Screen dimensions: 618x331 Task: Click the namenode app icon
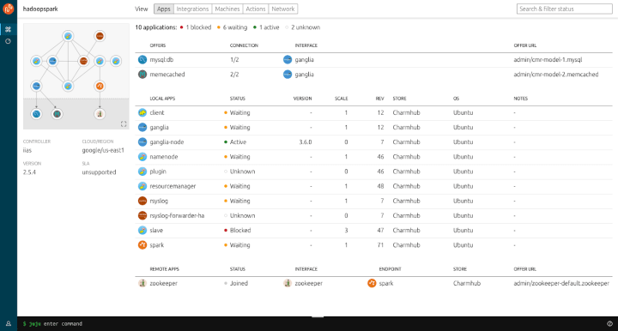(142, 157)
